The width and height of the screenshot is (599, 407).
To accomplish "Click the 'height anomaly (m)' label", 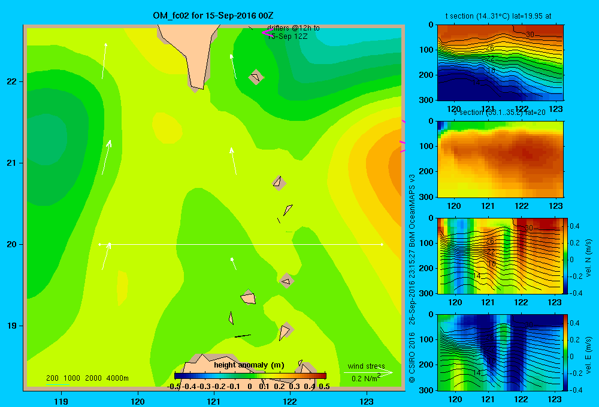I will pyautogui.click(x=249, y=365).
